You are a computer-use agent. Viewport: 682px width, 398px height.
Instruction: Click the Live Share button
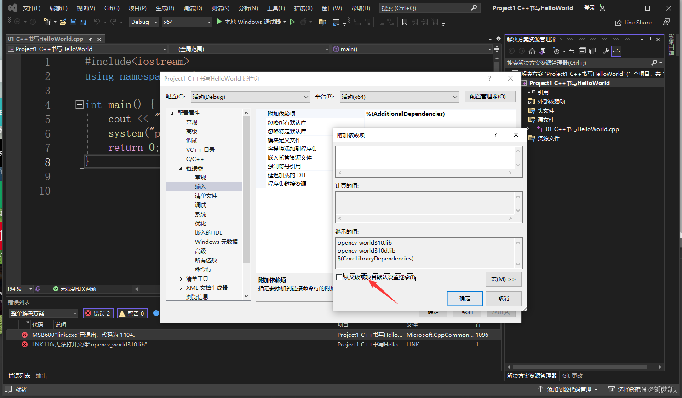tap(633, 23)
